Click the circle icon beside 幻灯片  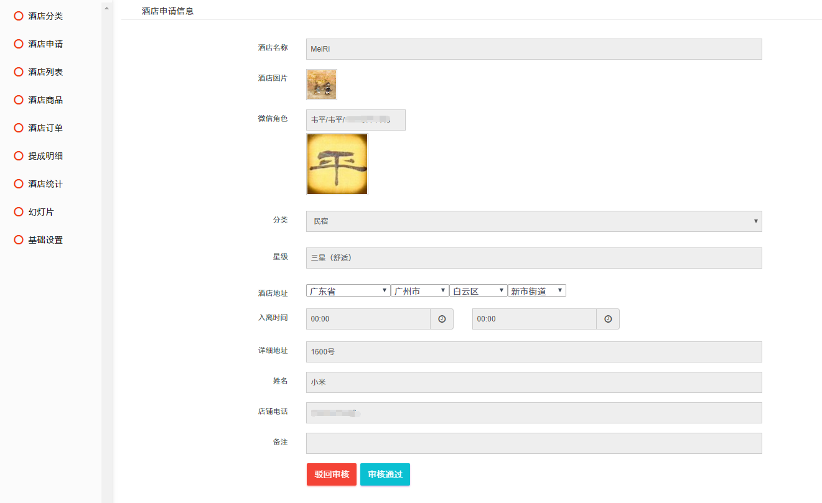(x=19, y=212)
